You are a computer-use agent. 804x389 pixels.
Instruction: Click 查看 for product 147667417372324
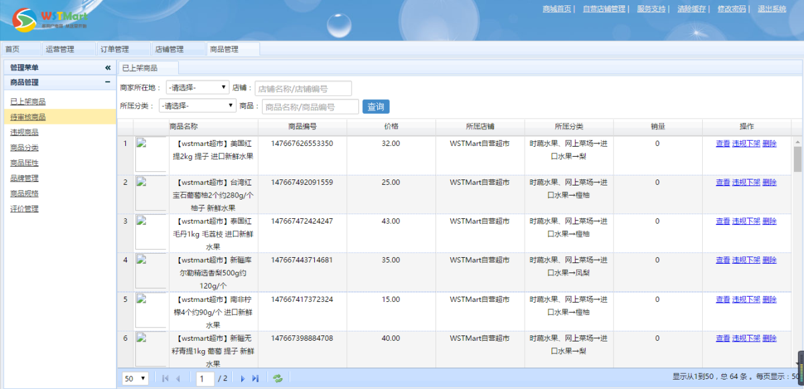pyautogui.click(x=723, y=299)
